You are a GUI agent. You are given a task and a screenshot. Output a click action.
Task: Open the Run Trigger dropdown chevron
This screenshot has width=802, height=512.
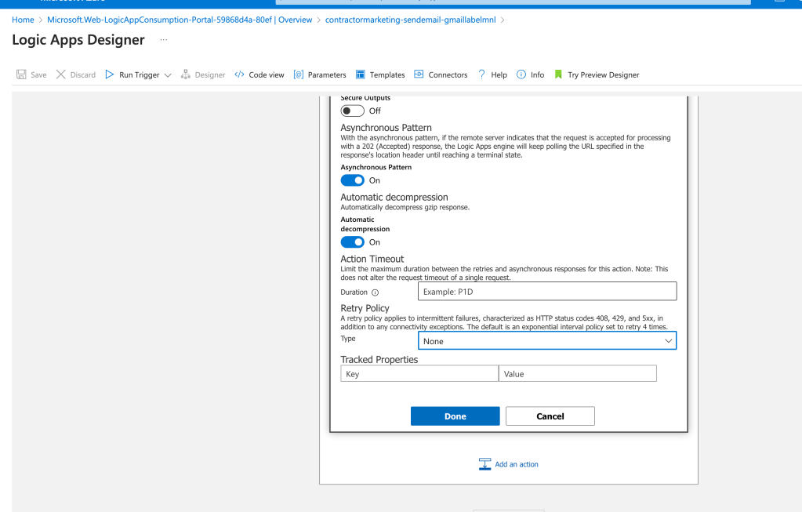tap(168, 75)
